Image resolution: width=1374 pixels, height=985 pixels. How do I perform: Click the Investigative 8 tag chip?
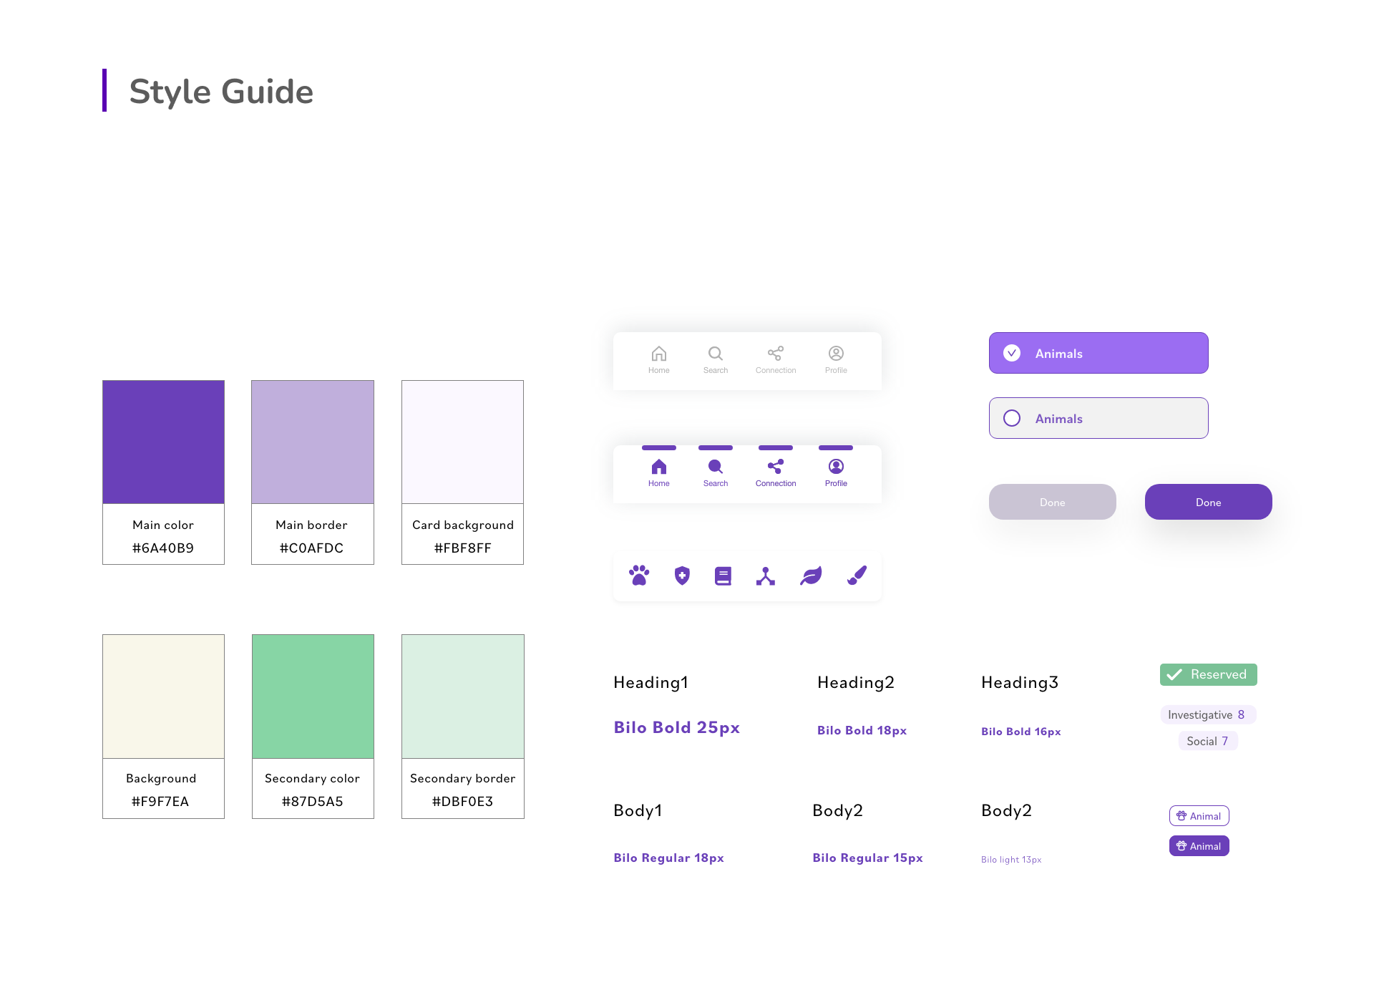click(1207, 714)
